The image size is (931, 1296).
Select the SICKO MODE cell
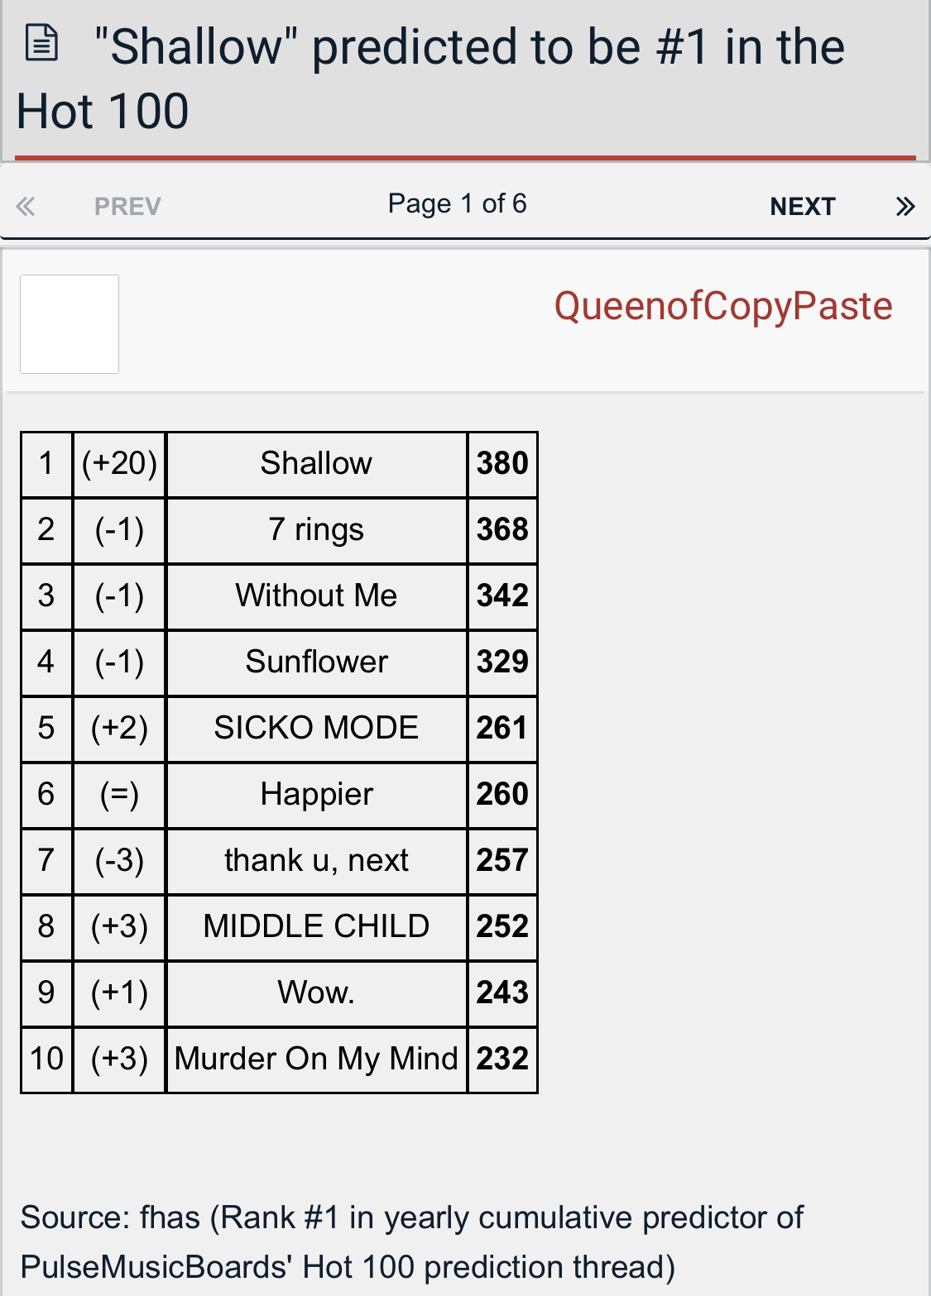[x=316, y=729]
